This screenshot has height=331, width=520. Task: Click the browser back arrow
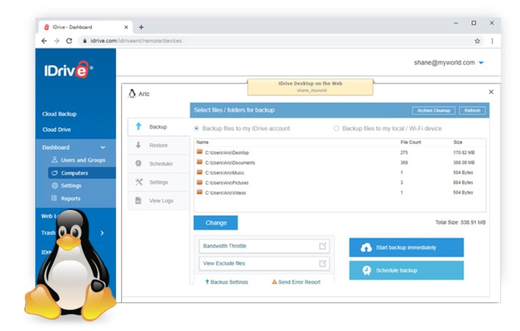click(x=44, y=41)
